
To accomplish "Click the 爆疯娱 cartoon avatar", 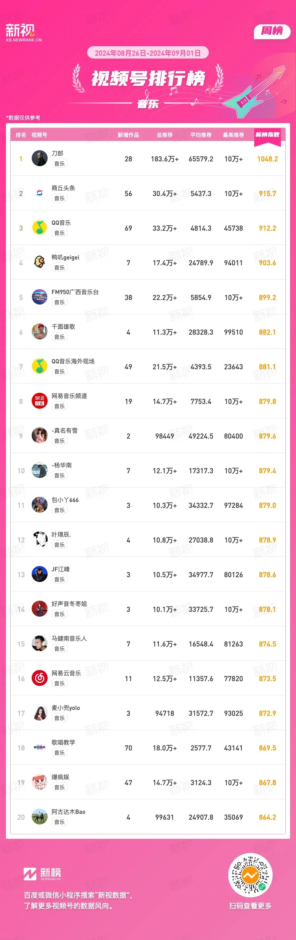I will (x=39, y=782).
